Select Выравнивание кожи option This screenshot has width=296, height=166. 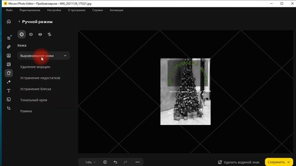click(43, 56)
